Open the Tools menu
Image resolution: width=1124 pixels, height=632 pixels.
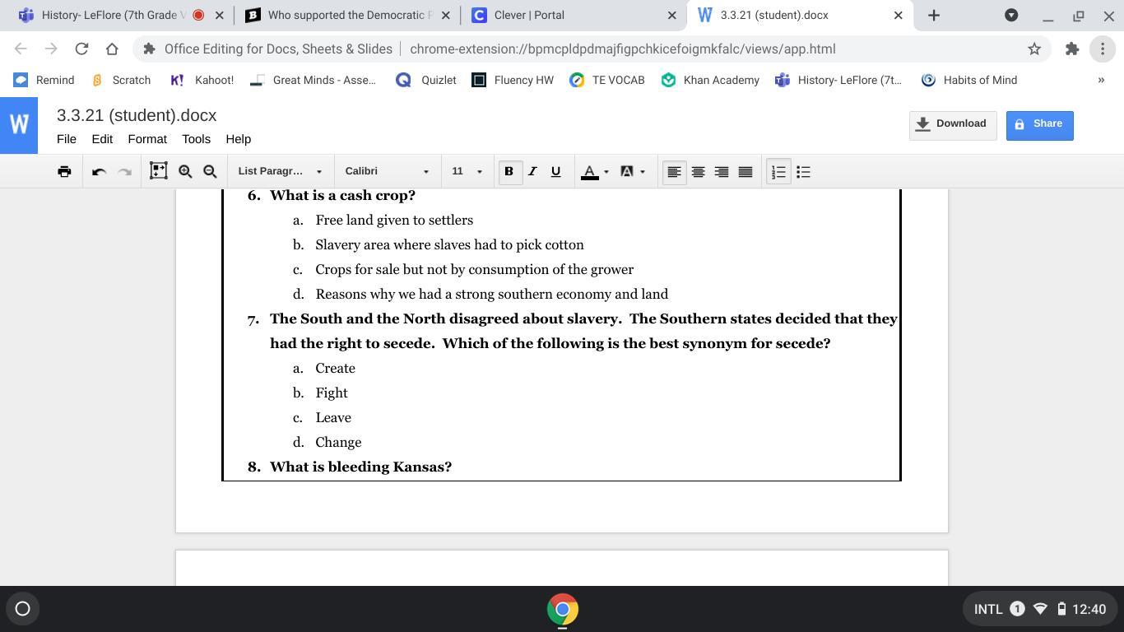[x=196, y=139]
